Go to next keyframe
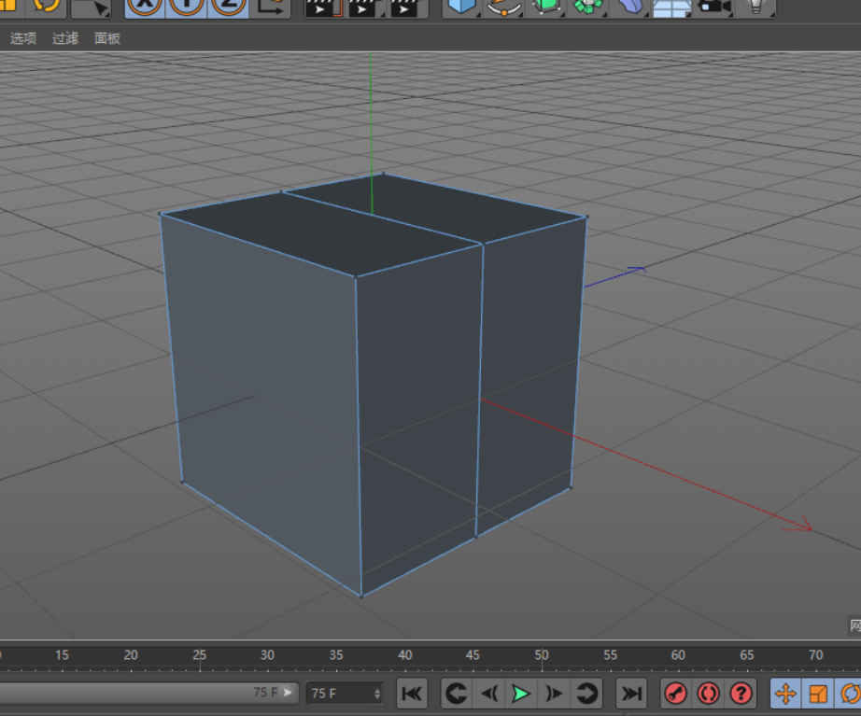The height and width of the screenshot is (716, 861). click(x=586, y=694)
